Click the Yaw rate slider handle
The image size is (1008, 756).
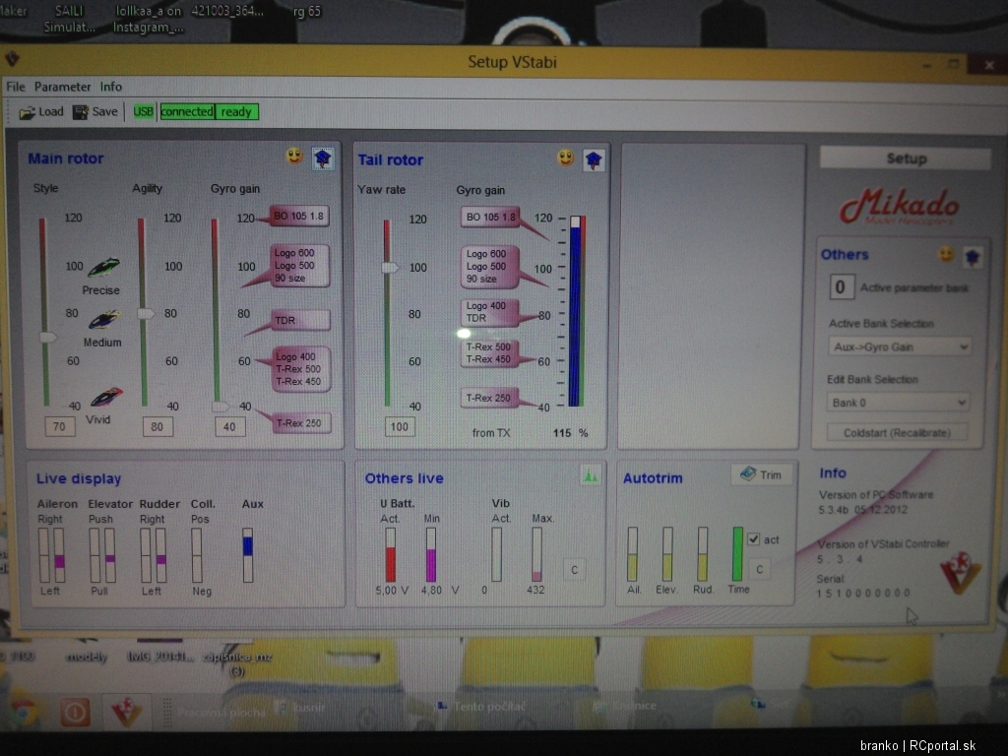coord(390,268)
